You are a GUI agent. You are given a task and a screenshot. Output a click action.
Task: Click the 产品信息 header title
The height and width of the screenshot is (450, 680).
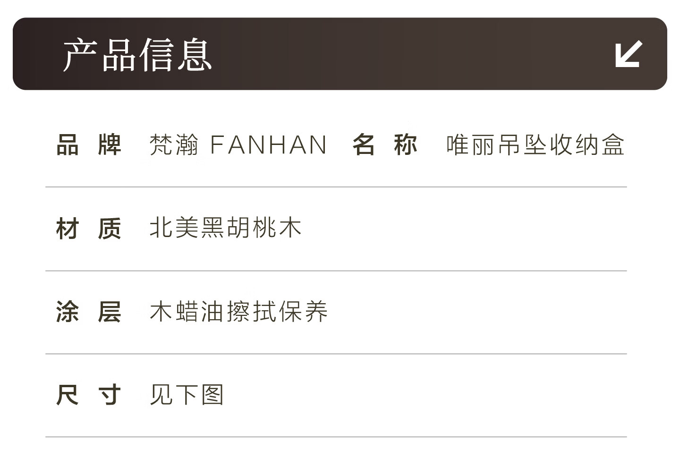(x=137, y=55)
